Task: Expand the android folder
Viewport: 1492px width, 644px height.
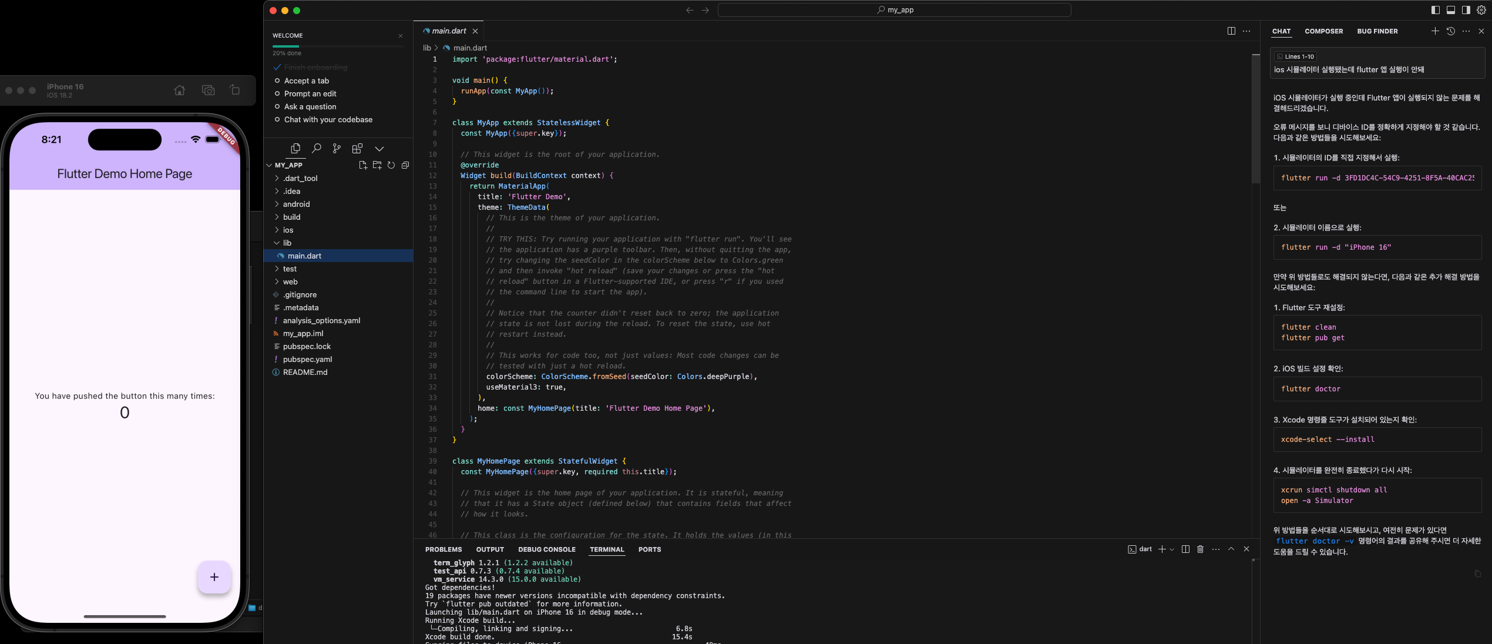Action: pos(296,204)
